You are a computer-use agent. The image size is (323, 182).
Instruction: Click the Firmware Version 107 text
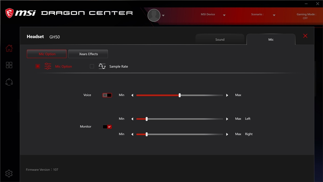42,170
